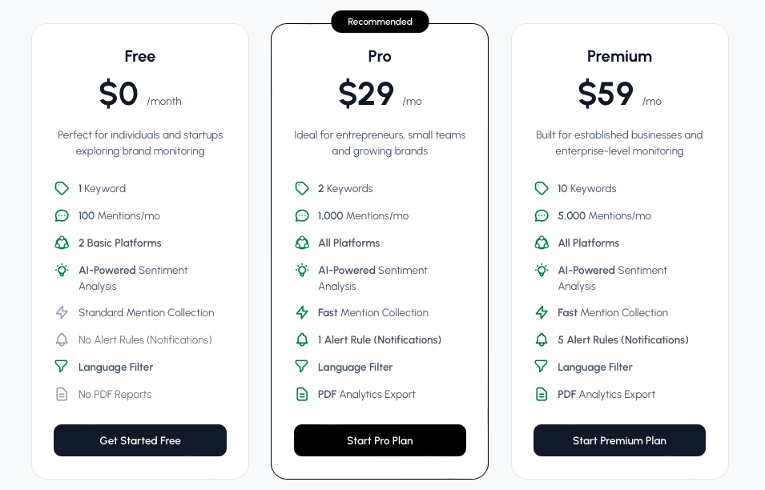Click the greyed document icon beside No PDF Reports

tap(62, 394)
